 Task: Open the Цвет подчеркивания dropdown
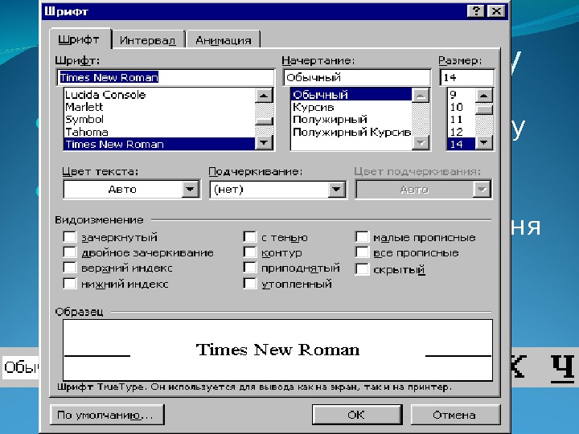click(482, 190)
